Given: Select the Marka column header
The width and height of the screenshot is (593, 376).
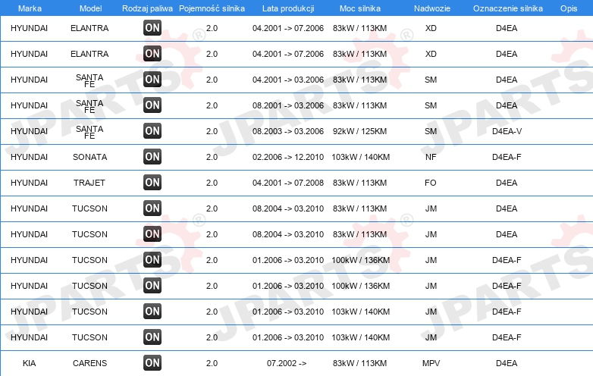Looking at the screenshot, I should (x=30, y=8).
